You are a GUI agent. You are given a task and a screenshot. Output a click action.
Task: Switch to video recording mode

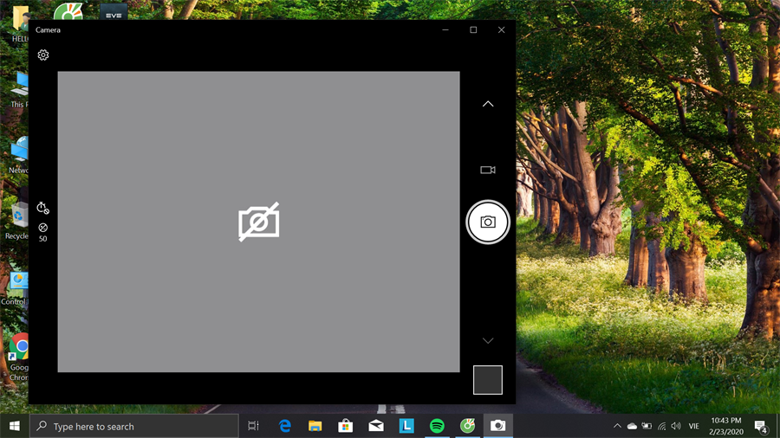[x=488, y=171]
